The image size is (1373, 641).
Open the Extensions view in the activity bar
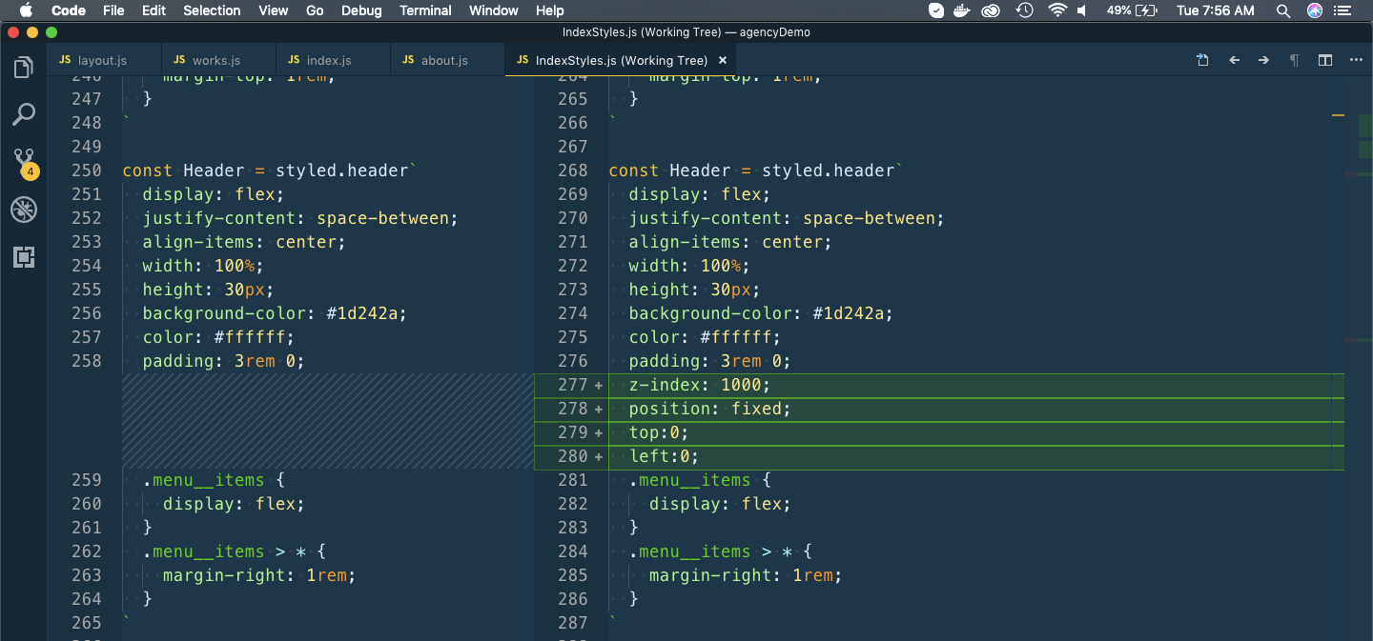[23, 257]
